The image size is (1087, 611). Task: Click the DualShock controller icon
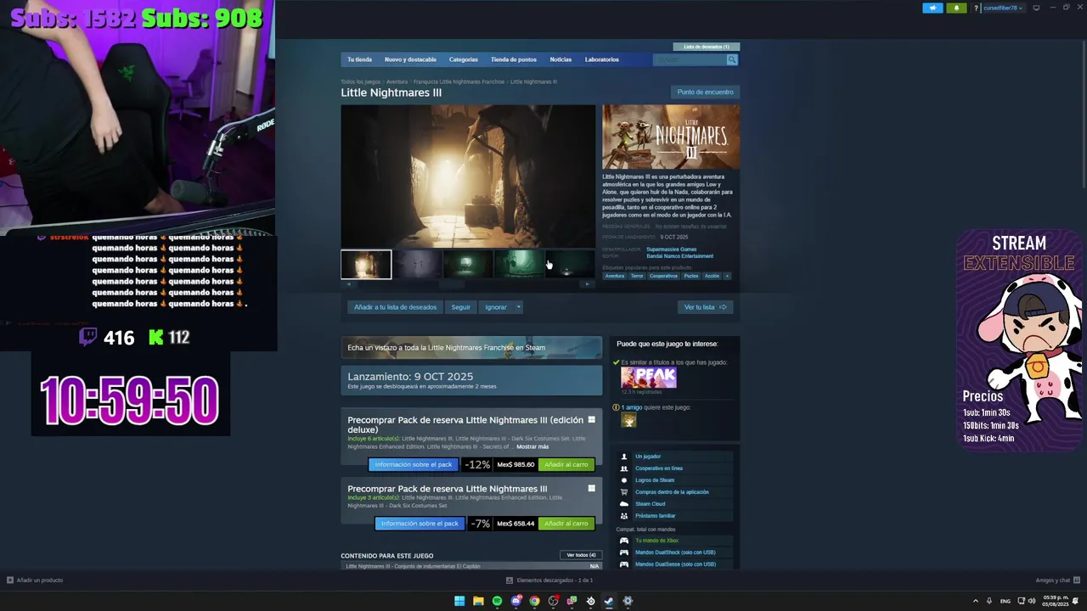tap(624, 552)
